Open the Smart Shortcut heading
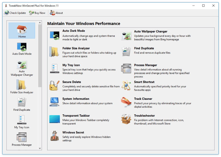Viewport: 221px width, 157px height. point(144,82)
